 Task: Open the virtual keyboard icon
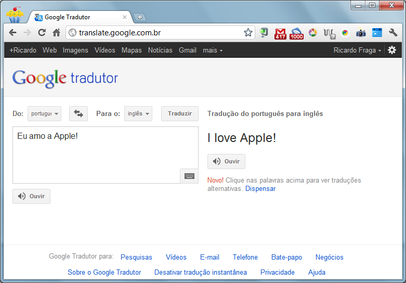[x=189, y=176]
